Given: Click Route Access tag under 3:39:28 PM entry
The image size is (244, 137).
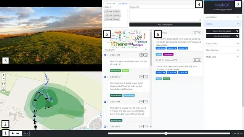Looking at the screenshot, I should [116, 96].
